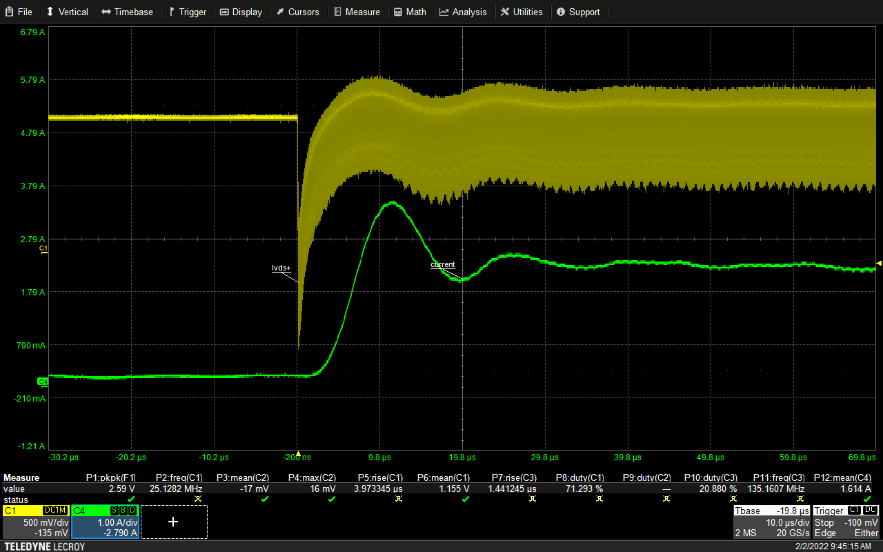Image resolution: width=883 pixels, height=552 pixels.
Task: Click the 135.1607 MHz value of P11
Action: (x=776, y=488)
